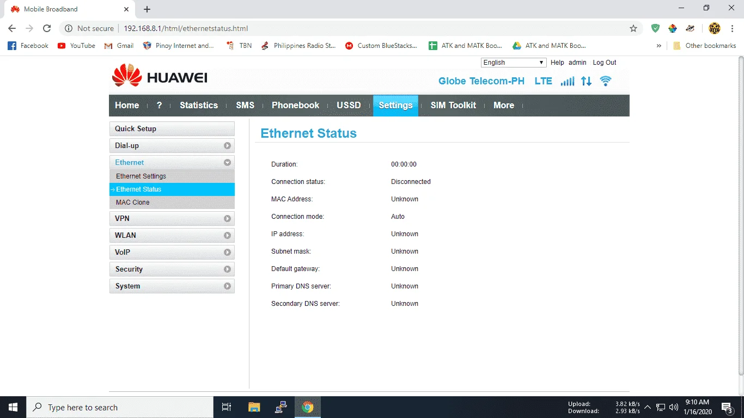
Task: Reload the page with refresh icon
Action: point(47,28)
